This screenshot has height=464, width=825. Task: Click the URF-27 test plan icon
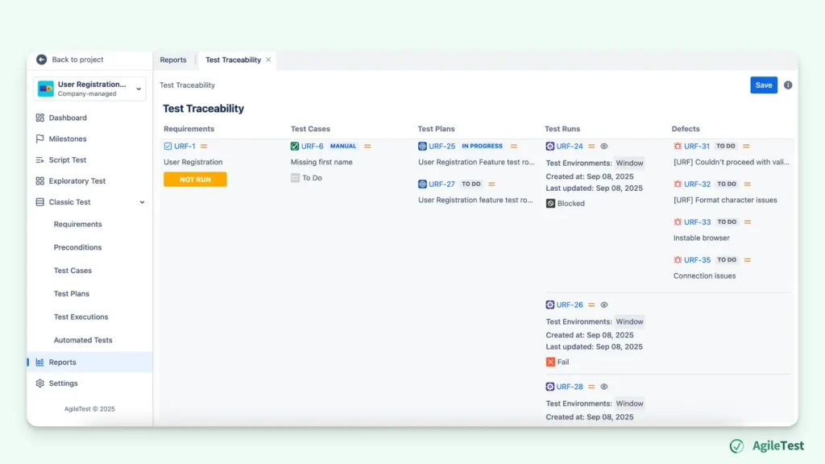[x=422, y=184]
